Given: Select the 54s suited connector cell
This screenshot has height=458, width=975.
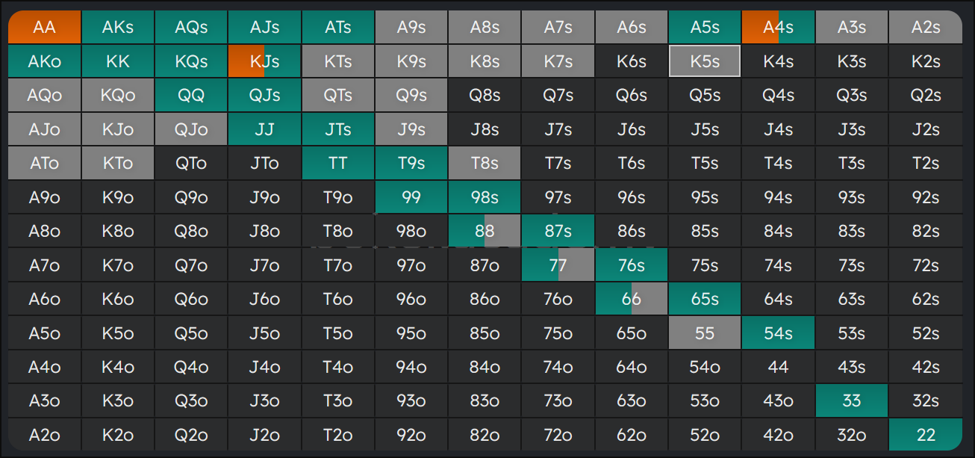Looking at the screenshot, I should click(778, 333).
